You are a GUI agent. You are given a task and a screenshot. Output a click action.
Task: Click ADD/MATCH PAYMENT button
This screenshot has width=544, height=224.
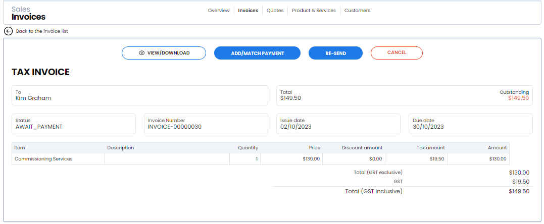(257, 53)
